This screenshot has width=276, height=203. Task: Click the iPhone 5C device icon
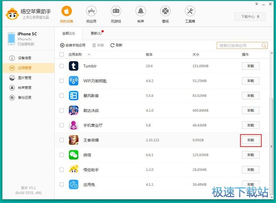click(x=11, y=39)
